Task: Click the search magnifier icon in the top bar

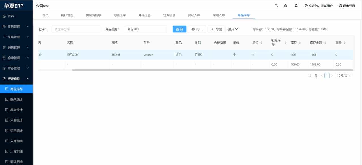Action: [x=276, y=5]
